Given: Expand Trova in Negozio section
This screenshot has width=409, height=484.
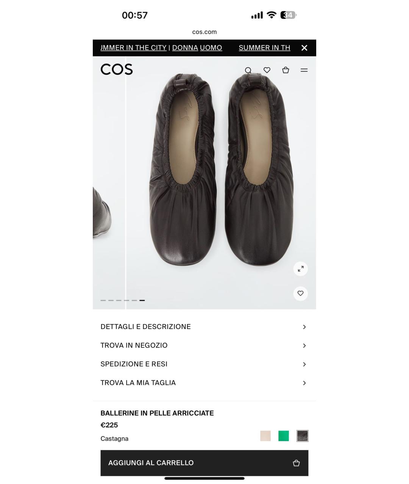Looking at the screenshot, I should [204, 346].
